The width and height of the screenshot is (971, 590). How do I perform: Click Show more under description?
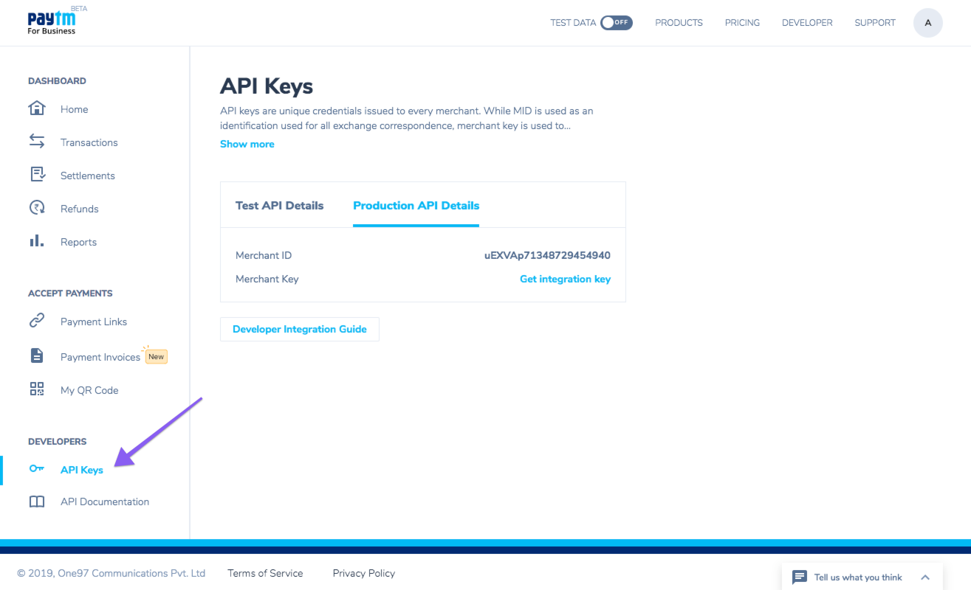click(247, 144)
